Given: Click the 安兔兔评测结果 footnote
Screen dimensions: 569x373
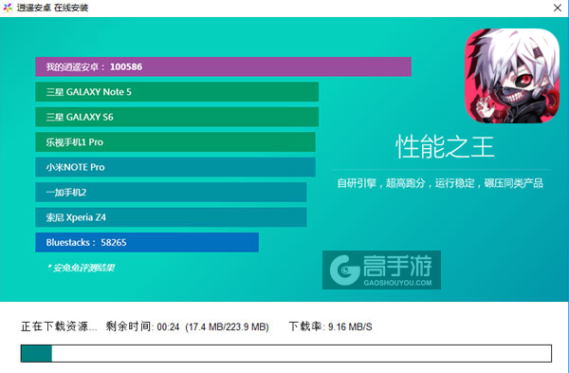Looking at the screenshot, I should pyautogui.click(x=81, y=268).
